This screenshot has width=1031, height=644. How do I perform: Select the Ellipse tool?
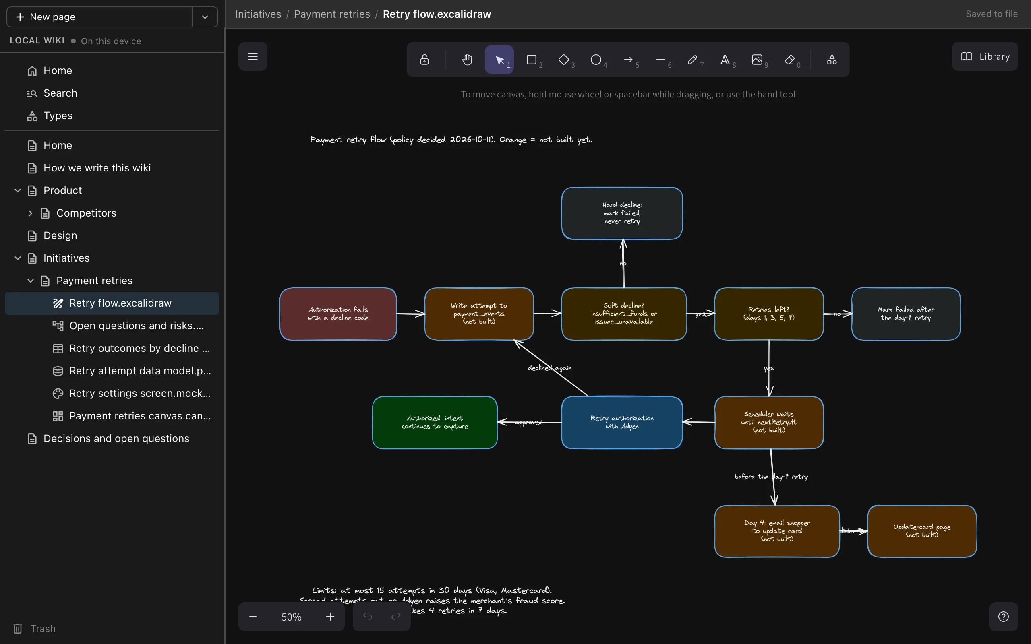(596, 60)
